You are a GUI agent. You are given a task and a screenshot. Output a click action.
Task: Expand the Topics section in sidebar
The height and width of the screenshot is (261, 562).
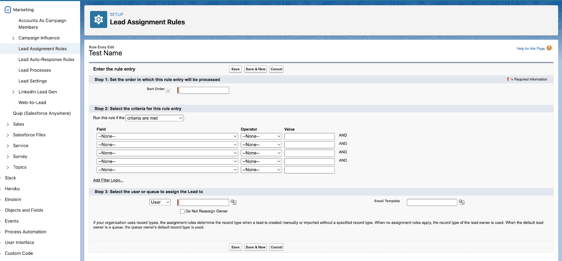coord(8,167)
